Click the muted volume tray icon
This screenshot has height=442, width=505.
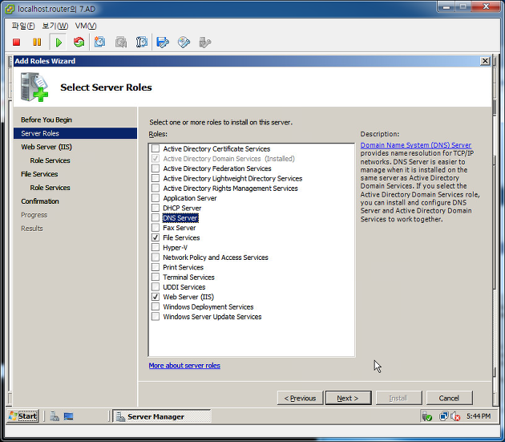tap(455, 416)
